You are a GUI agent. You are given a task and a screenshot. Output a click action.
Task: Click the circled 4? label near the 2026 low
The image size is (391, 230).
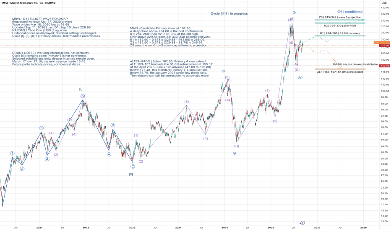tap(300, 78)
